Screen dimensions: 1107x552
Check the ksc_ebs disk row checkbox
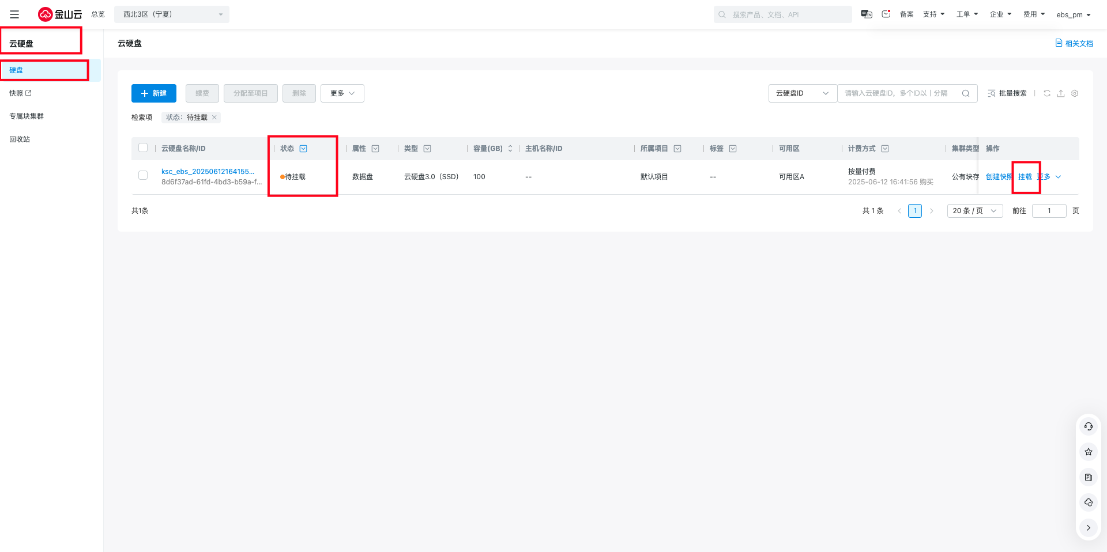point(143,175)
